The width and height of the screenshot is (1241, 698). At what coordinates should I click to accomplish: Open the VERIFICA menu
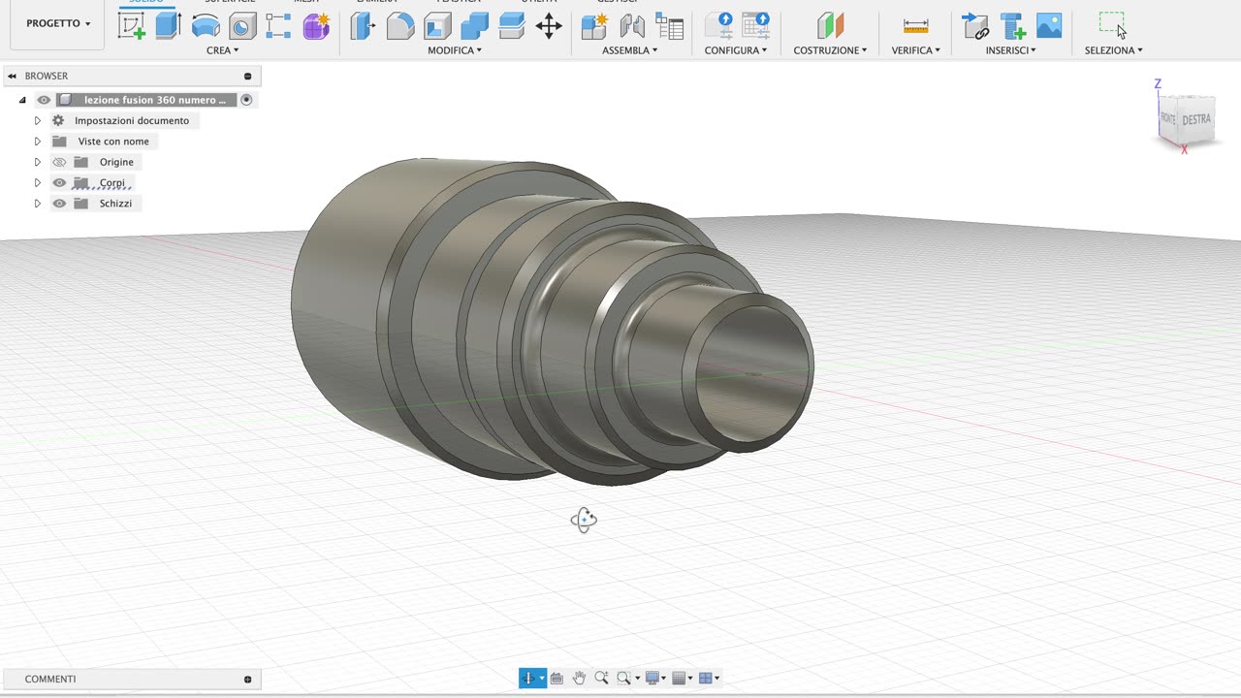pyautogui.click(x=916, y=50)
